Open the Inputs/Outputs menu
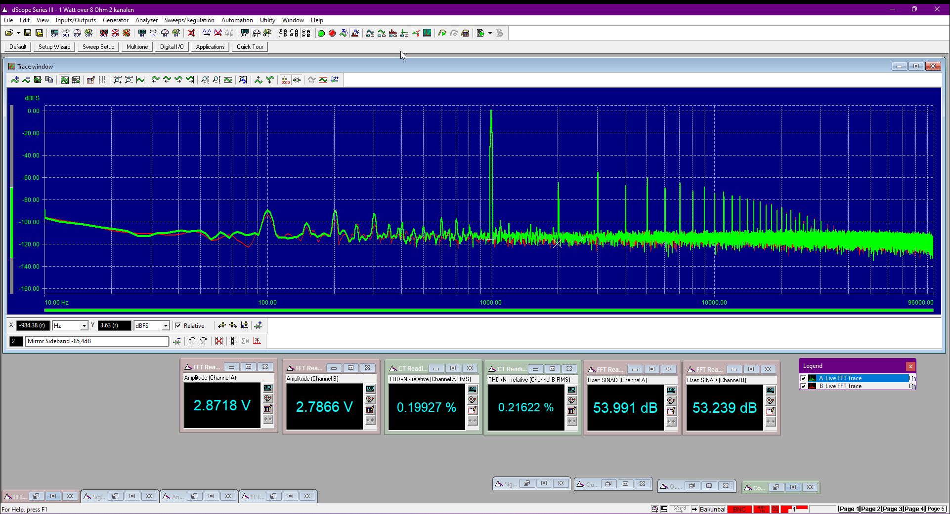 pos(76,20)
